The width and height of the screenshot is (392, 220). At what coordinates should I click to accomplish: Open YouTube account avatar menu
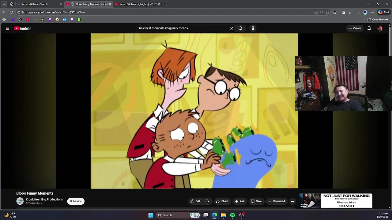(380, 28)
